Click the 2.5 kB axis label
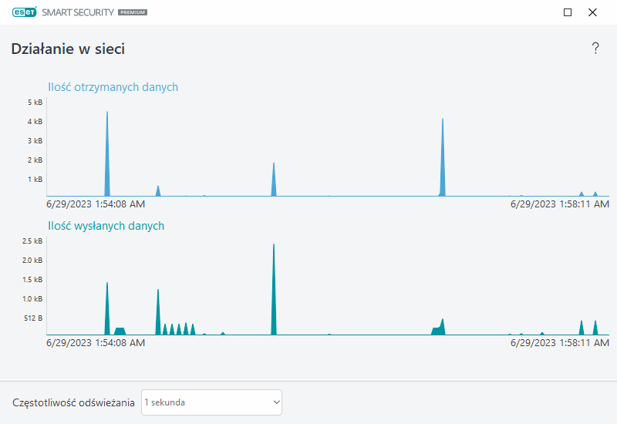Viewport: 617px width, 424px height. click(x=33, y=241)
